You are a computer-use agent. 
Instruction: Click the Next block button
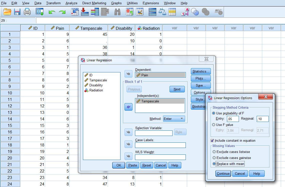177,89
